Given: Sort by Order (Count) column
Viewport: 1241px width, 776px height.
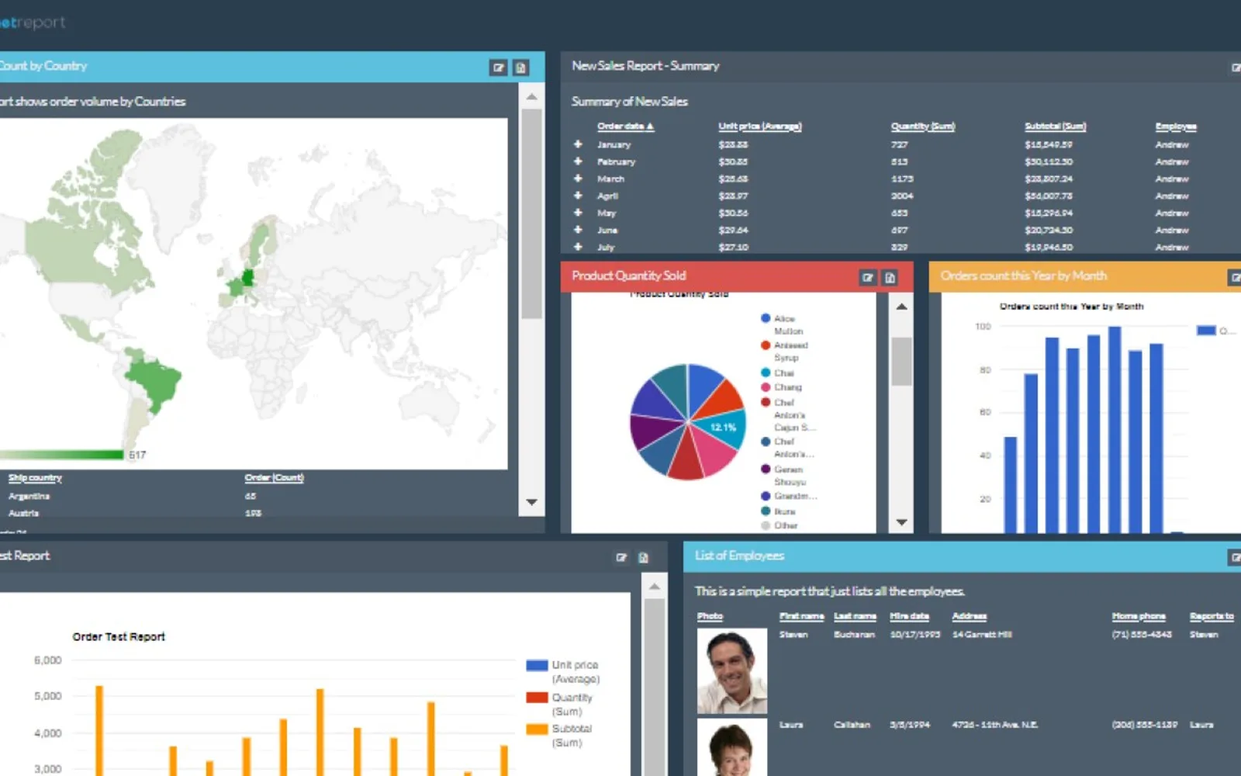Looking at the screenshot, I should (x=274, y=478).
